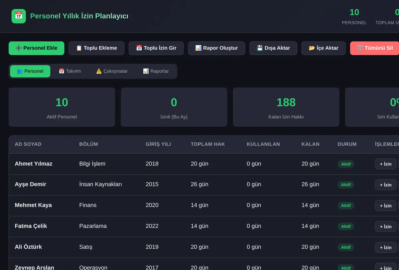399x270 pixels.
Task: Click the calendar app logo icon
Action: pyautogui.click(x=19, y=16)
